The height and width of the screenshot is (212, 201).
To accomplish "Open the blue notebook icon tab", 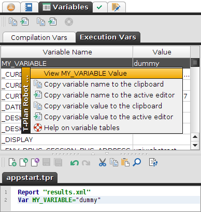I will coord(29,7).
